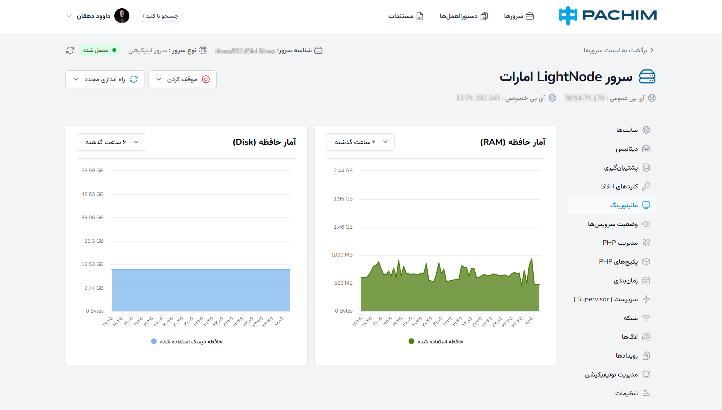Click the آمار حافظه (RAM) heading
This screenshot has height=410, width=722.
tap(513, 142)
